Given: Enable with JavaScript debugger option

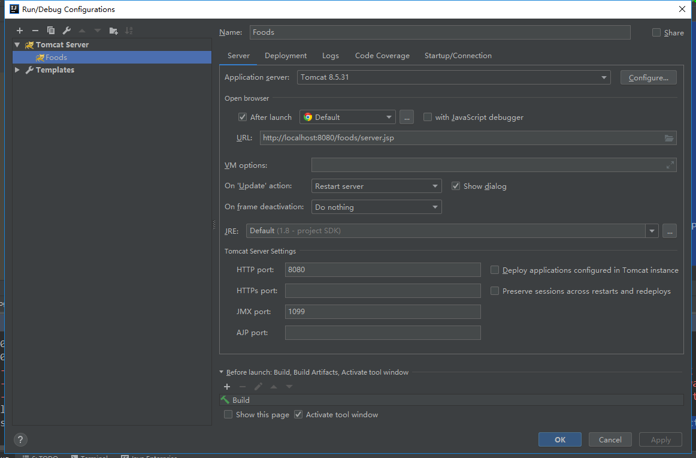Looking at the screenshot, I should 428,117.
